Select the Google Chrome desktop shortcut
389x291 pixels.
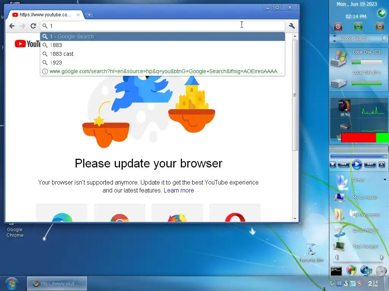(15, 231)
